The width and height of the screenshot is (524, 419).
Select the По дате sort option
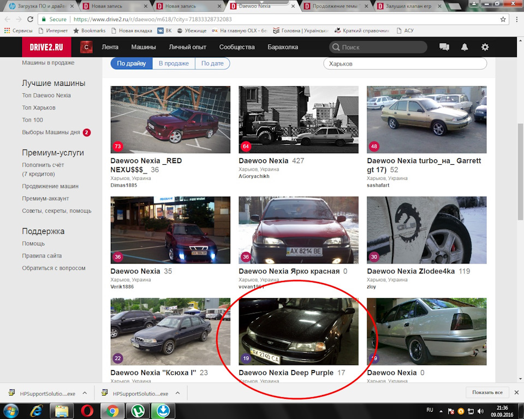coord(212,63)
